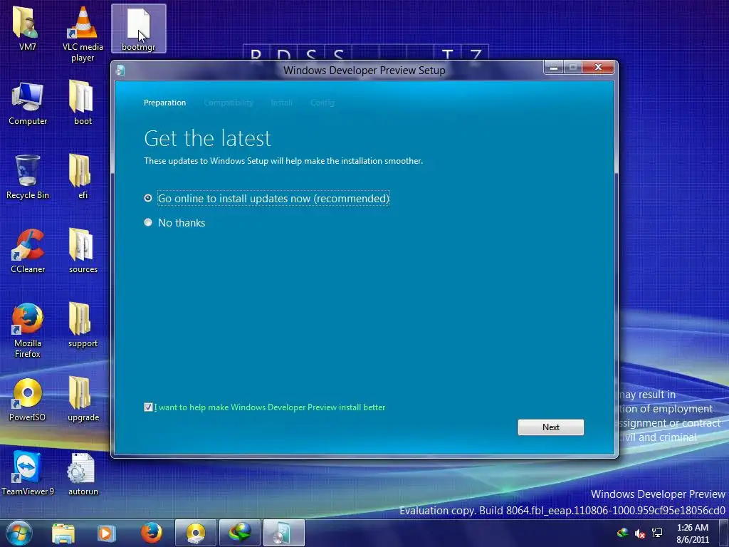Click the Next button

pyautogui.click(x=551, y=427)
